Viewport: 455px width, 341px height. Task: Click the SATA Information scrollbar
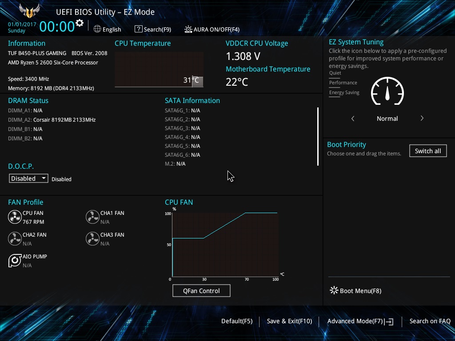[318, 136]
